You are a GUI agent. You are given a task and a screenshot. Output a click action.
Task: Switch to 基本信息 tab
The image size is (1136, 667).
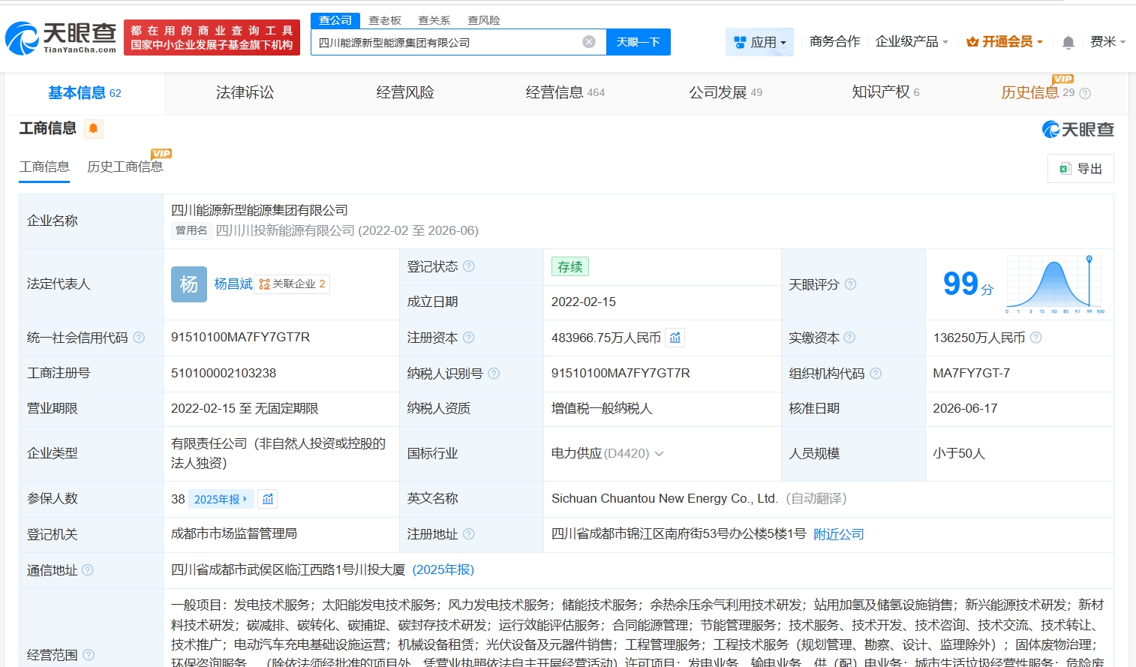click(85, 93)
